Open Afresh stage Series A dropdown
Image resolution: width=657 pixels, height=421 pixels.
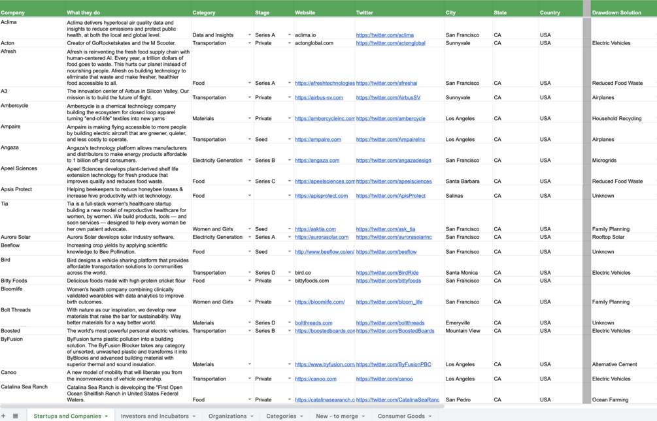click(x=290, y=84)
